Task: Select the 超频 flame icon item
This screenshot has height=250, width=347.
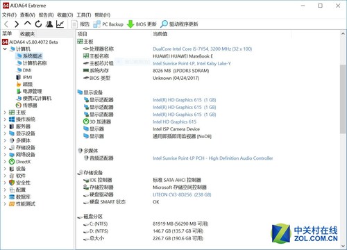Action: click(x=19, y=84)
